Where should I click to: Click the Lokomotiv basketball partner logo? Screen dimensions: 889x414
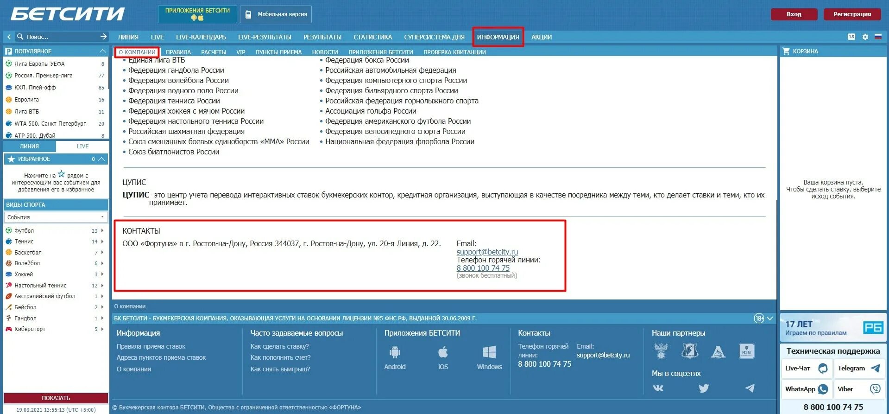tap(718, 352)
